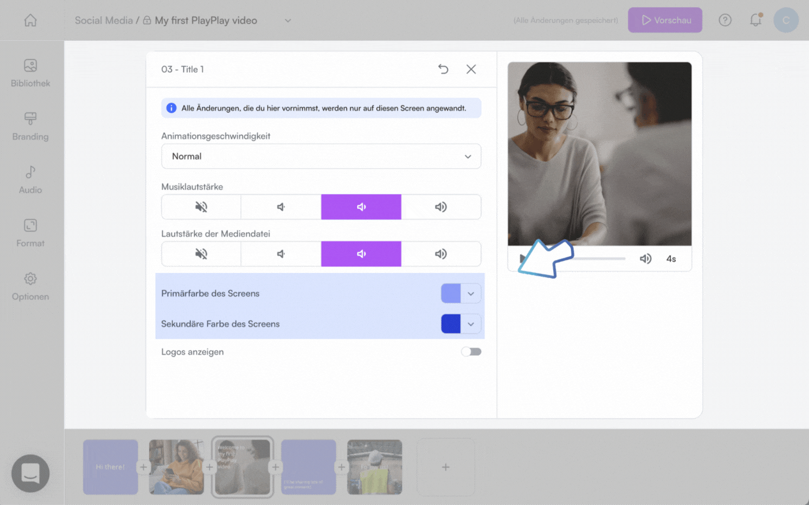Select the yellow vest worker thumbnail
809x505 pixels.
point(374,467)
